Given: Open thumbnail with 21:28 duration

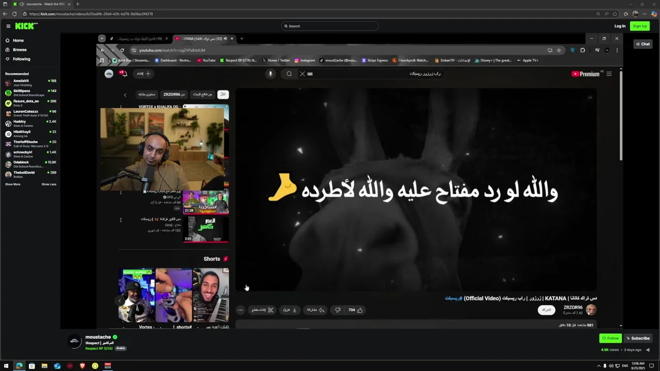Looking at the screenshot, I should (x=205, y=202).
